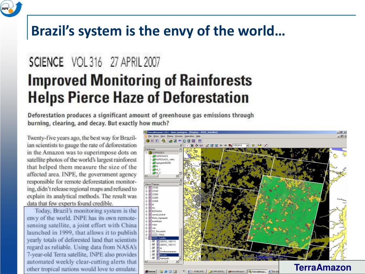The height and width of the screenshot is (274, 365).
Task: Toggle the Nuvem theme checkbox
Action: point(153,255)
